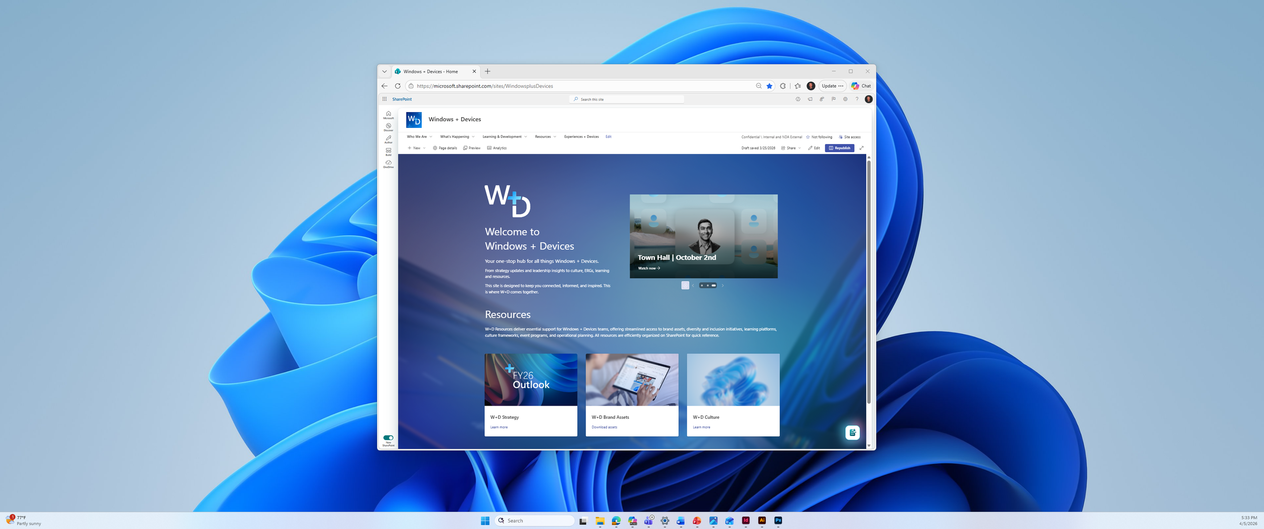
Task: Click the pencil Edit page button
Action: [814, 148]
